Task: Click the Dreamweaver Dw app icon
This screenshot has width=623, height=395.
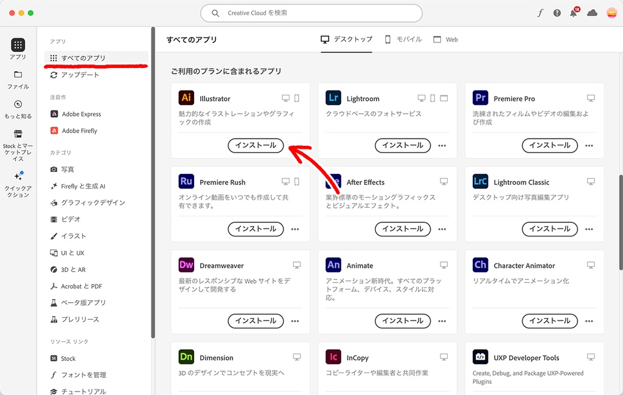Action: 186,265
